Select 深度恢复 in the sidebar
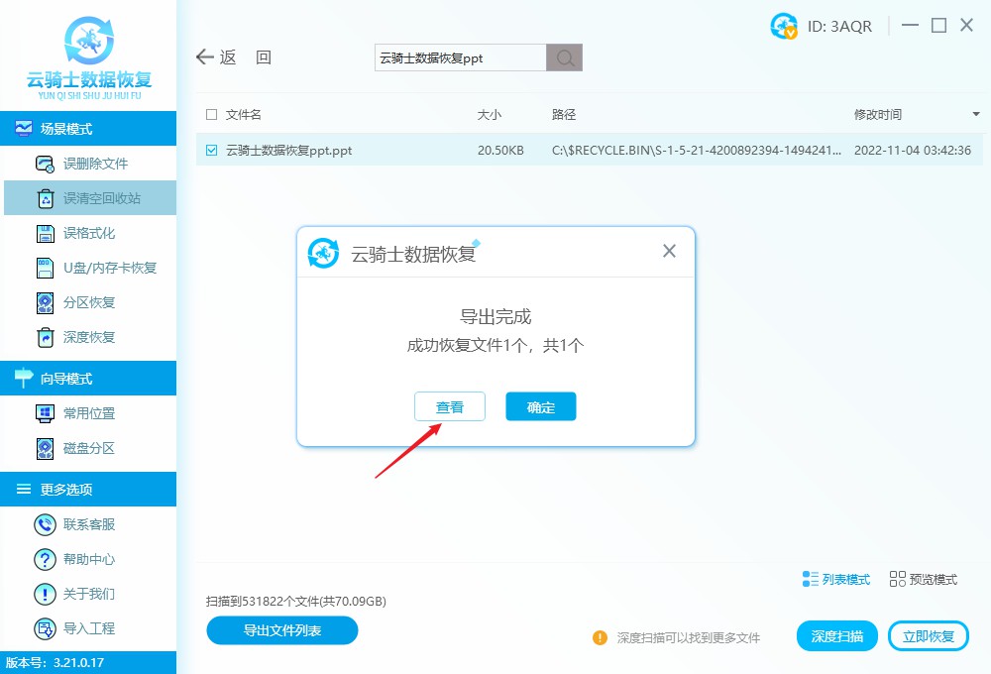 (90, 338)
